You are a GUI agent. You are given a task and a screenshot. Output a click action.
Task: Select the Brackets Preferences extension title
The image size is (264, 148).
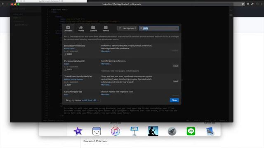click(x=74, y=46)
